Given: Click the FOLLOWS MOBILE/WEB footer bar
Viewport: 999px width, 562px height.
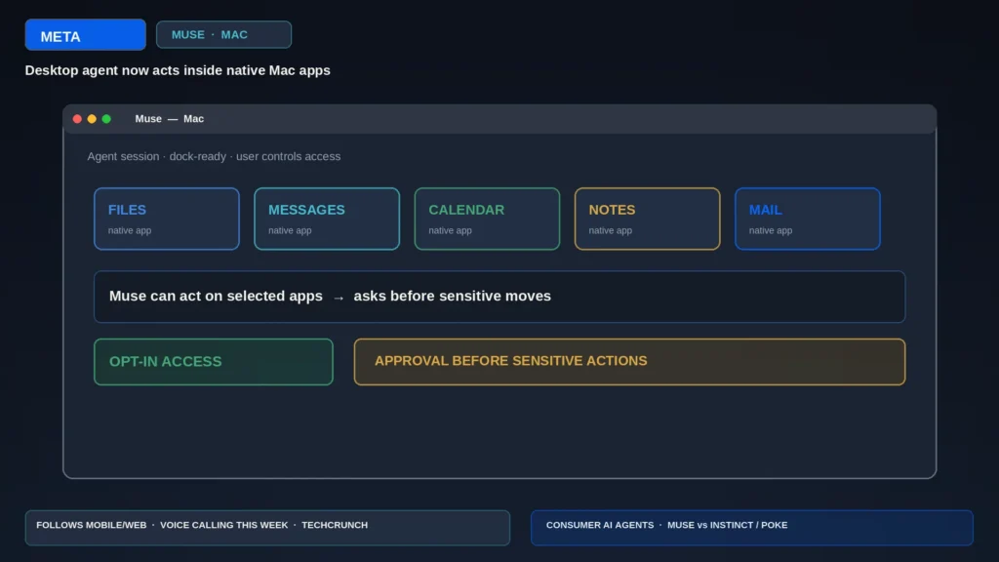Looking at the screenshot, I should [267, 528].
